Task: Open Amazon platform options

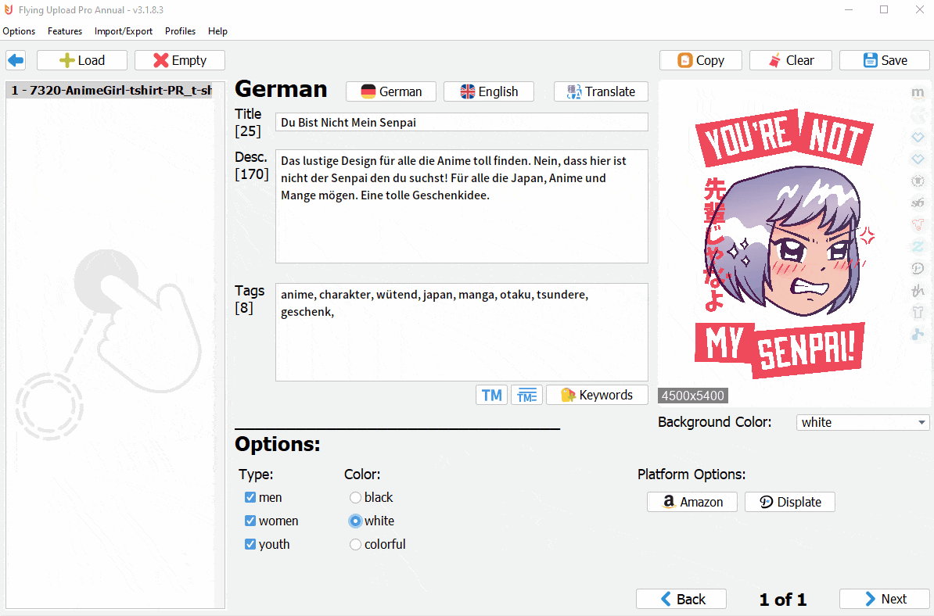Action: [692, 502]
